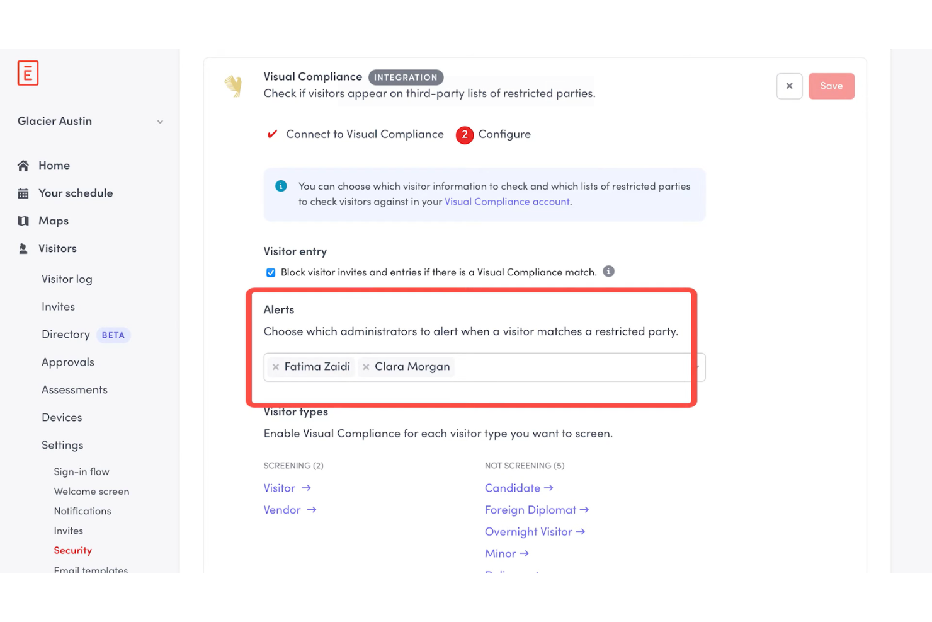This screenshot has width=932, height=622.
Task: Open the Foreign Diplomat visitor type link
Action: tap(537, 510)
